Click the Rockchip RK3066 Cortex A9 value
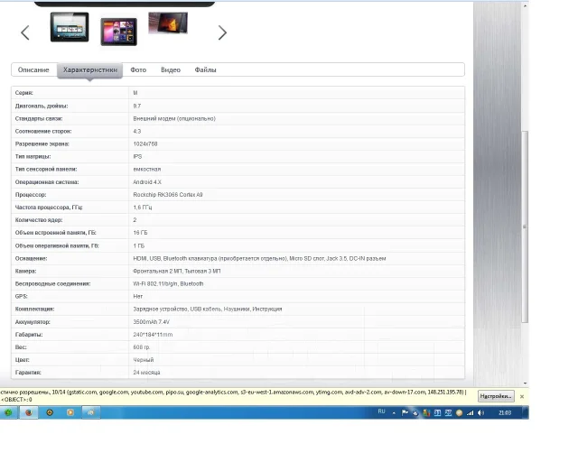This screenshot has height=462, width=578. point(168,195)
